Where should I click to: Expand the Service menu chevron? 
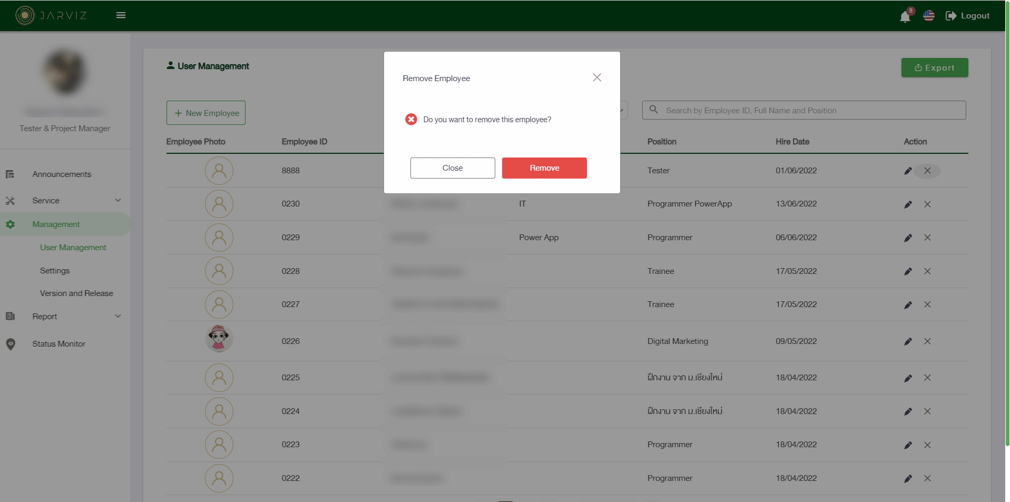tap(118, 200)
